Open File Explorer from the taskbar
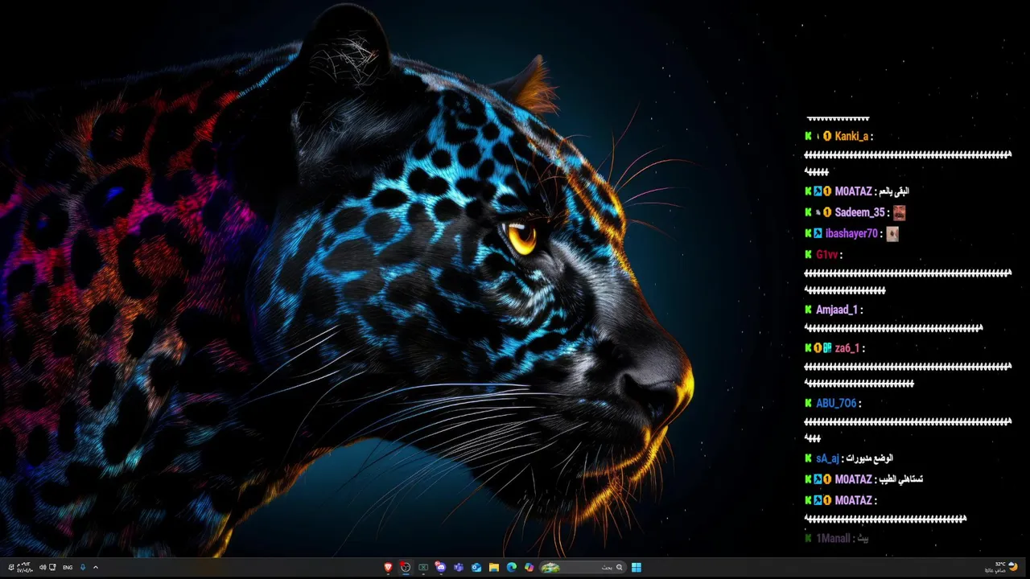The height and width of the screenshot is (579, 1030). 494,567
